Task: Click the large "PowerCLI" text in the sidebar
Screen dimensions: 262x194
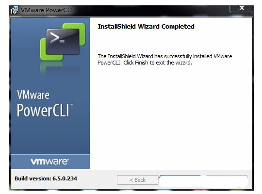Action: (43, 110)
